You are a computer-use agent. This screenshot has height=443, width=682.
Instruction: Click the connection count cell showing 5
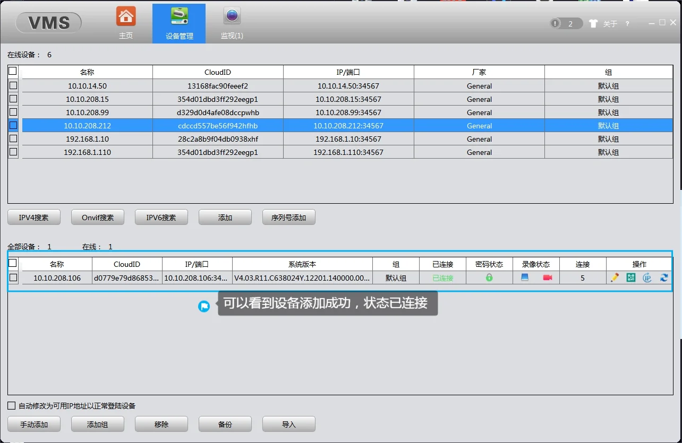tap(583, 277)
